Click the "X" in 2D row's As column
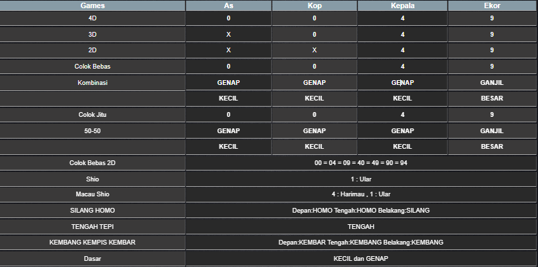The height and width of the screenshot is (267, 538). pos(228,50)
